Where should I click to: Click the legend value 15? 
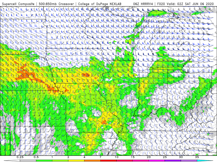(133, 157)
